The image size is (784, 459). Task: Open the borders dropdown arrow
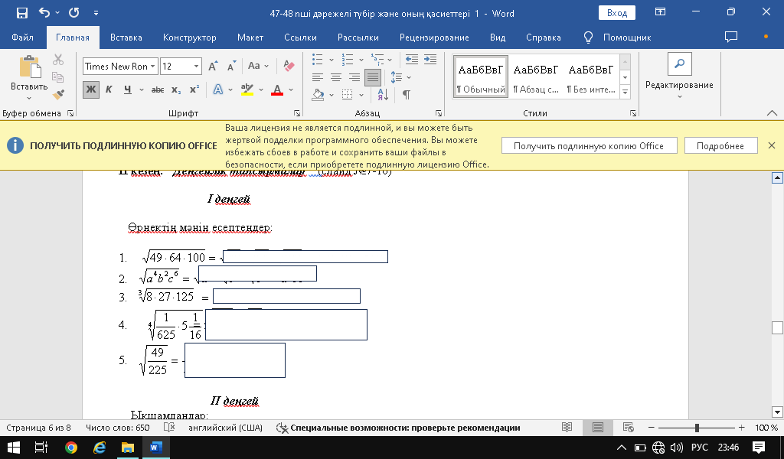coord(361,94)
